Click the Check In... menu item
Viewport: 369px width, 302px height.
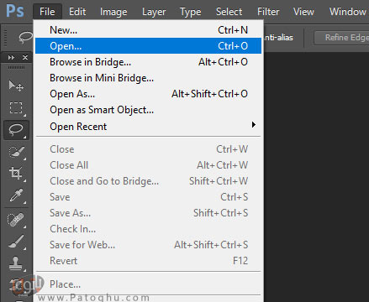pyautogui.click(x=148, y=229)
